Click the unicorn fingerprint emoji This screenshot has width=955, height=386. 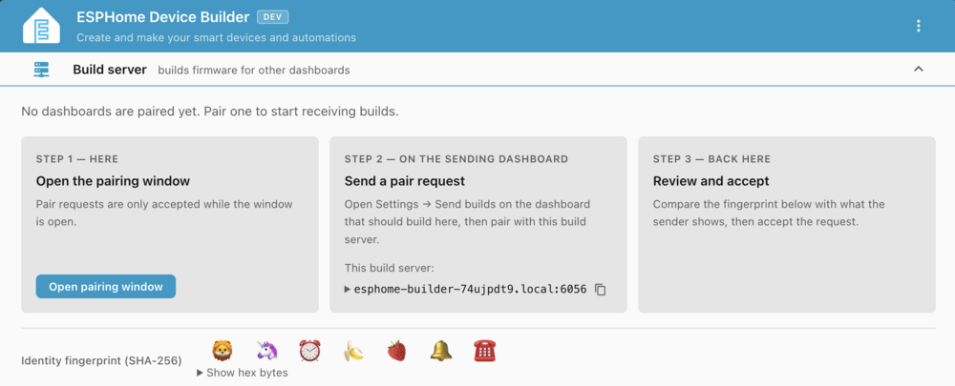point(266,351)
